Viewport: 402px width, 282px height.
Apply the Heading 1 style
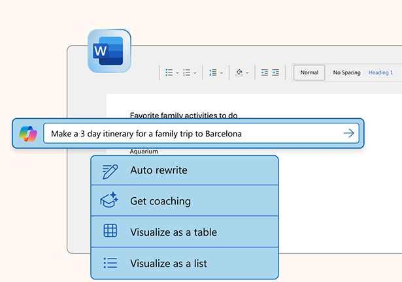pos(381,72)
